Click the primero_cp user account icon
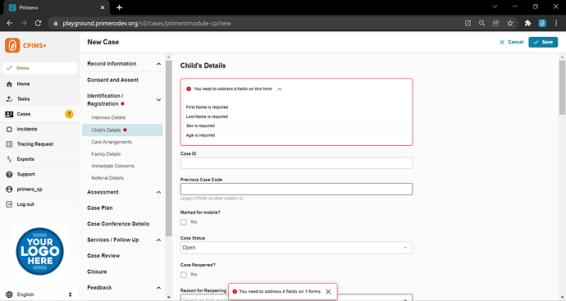The height and width of the screenshot is (301, 566). click(x=9, y=189)
